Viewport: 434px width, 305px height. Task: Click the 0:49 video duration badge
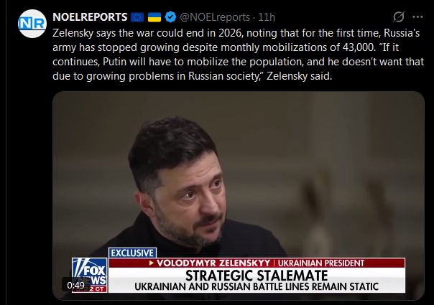pyautogui.click(x=75, y=285)
